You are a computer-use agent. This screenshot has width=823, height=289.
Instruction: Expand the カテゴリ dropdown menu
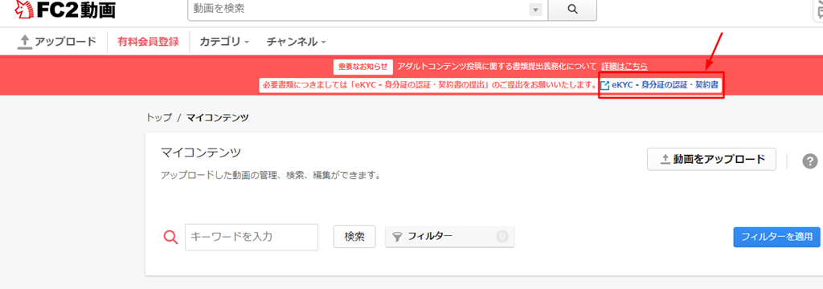coord(224,42)
